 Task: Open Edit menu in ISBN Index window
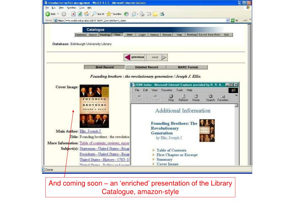point(145,90)
